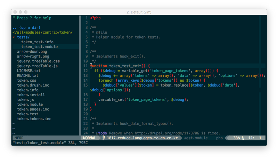Click the NORMAL mode indicator
This screenshot has width=278, height=159.
tap(90, 138)
